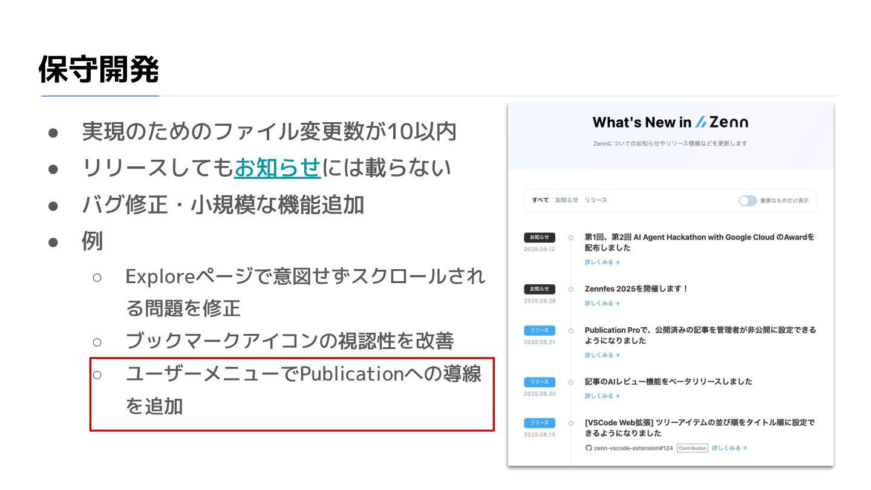871x490 pixels.
Task: Click the リリース badge dated 2025.08.20
Action: coord(540,382)
